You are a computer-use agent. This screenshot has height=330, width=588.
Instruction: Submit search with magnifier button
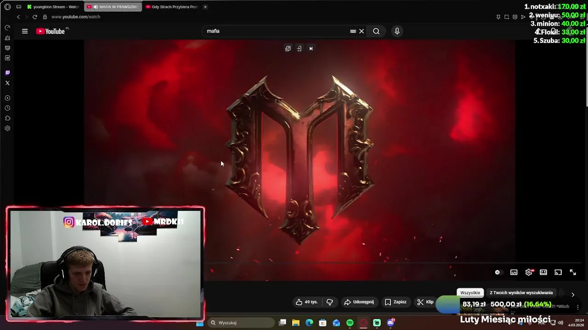[x=376, y=31]
